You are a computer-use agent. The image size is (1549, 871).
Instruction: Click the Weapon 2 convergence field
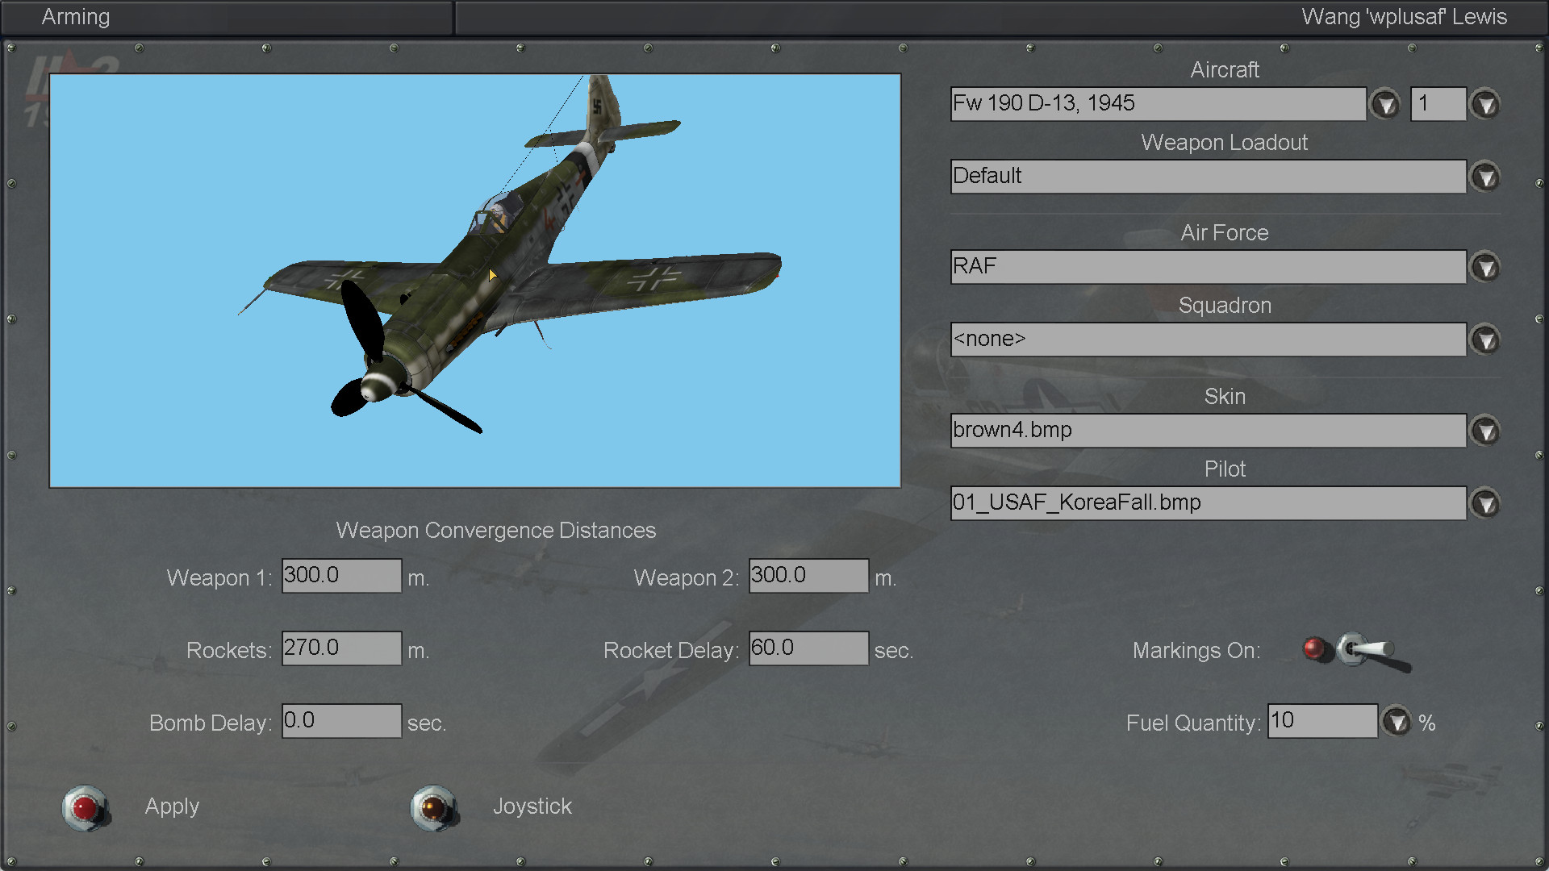[x=808, y=576]
